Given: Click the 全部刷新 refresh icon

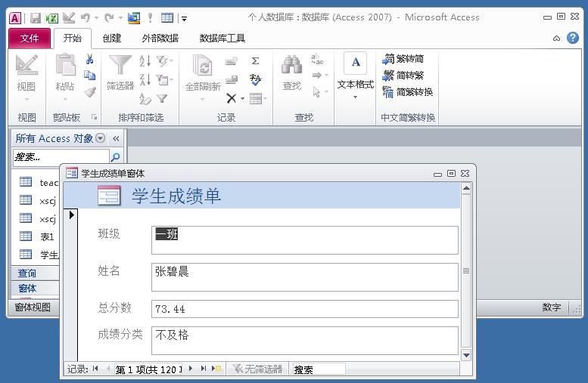Looking at the screenshot, I should [x=203, y=65].
